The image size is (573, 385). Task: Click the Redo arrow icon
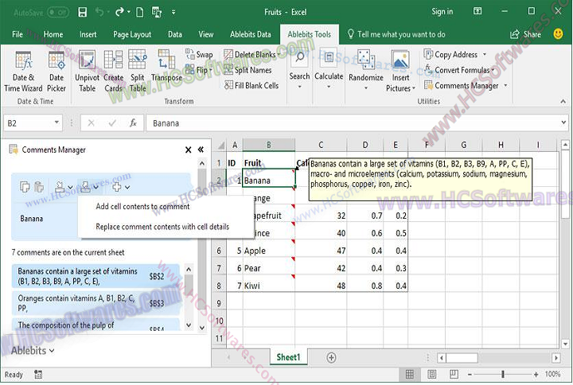pos(119,13)
